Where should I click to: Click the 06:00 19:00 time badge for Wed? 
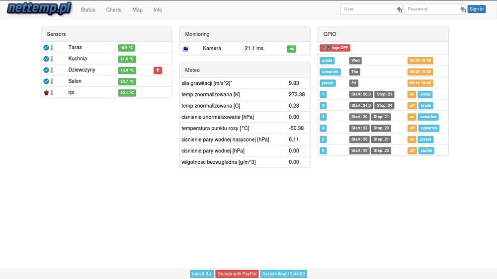pos(420,61)
